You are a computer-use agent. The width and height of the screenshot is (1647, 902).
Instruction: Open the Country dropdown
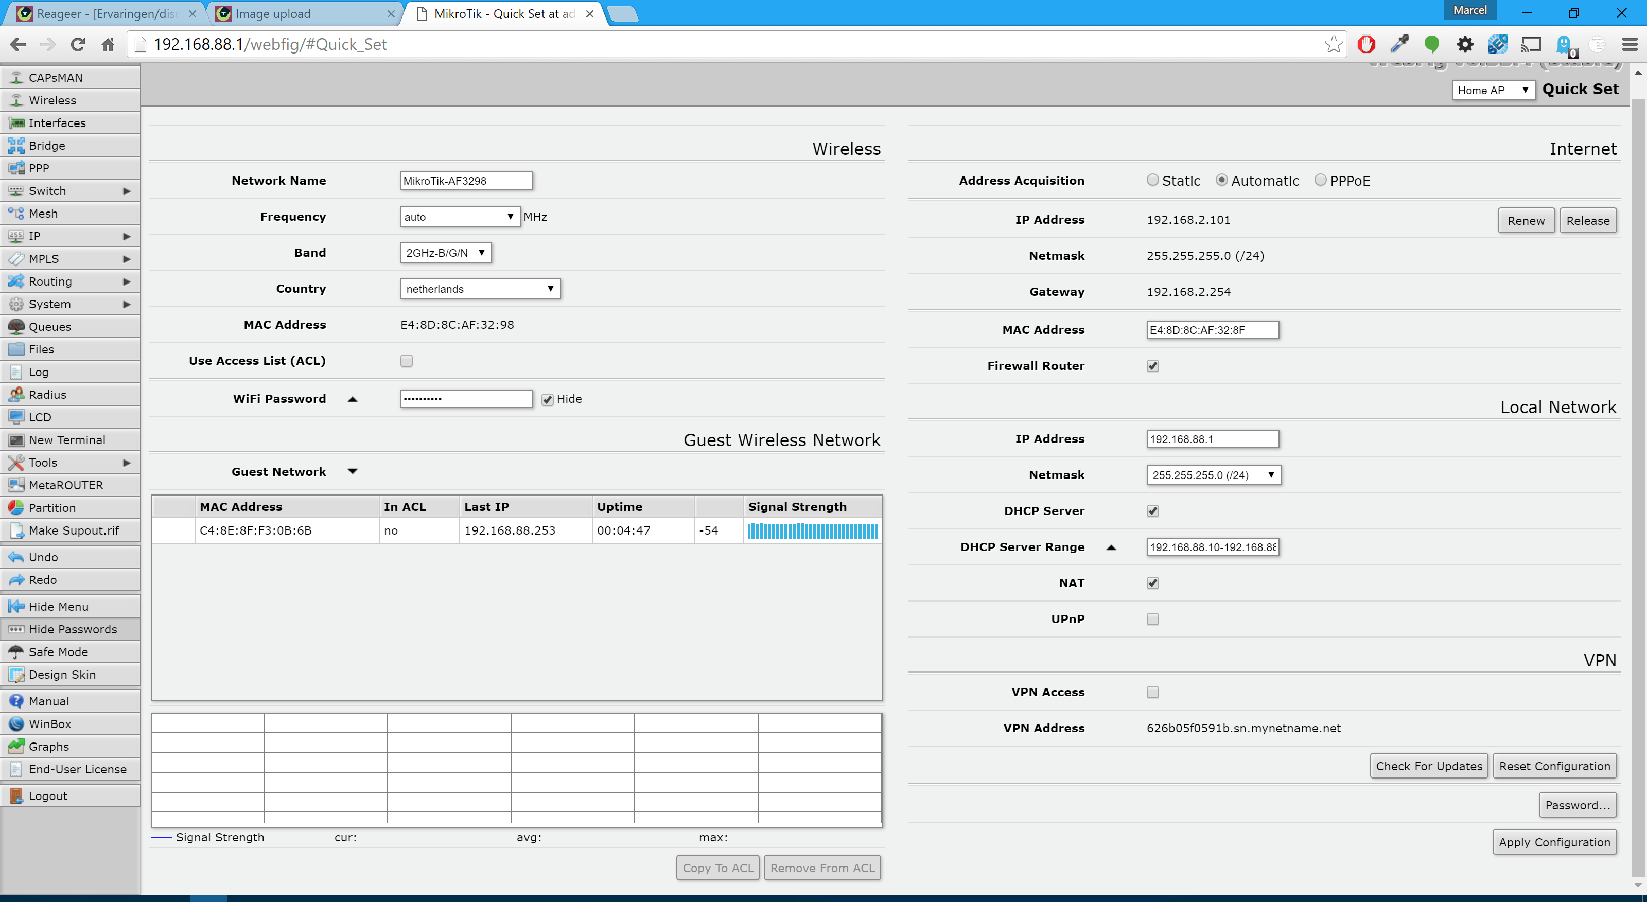tap(480, 289)
